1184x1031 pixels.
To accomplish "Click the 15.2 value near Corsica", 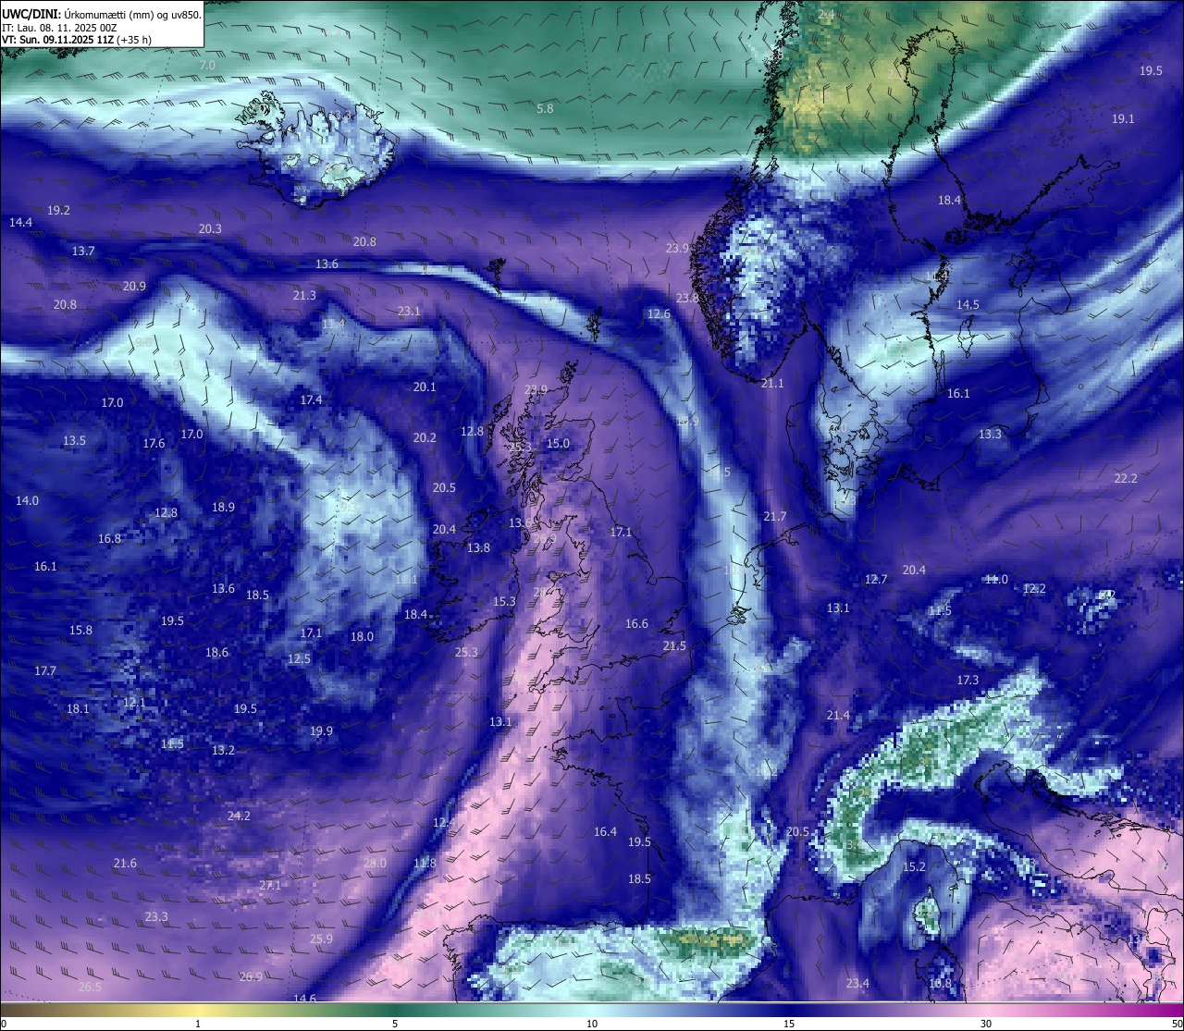I will point(914,866).
